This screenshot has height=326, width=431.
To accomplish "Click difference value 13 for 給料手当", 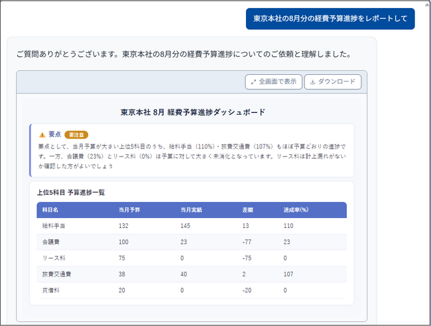I will [245, 226].
